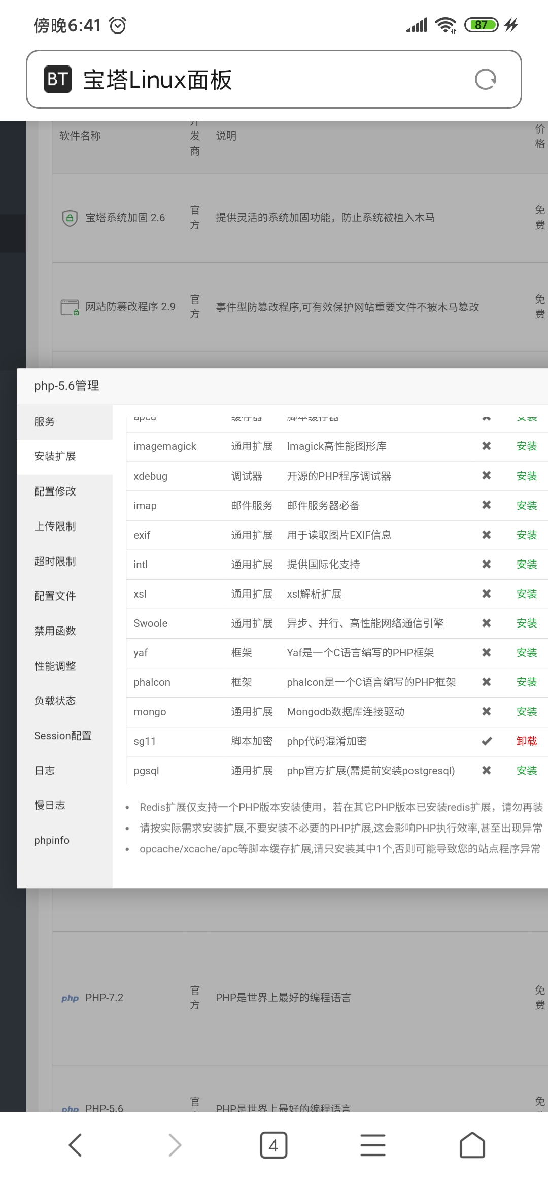Click the X status icon for Swoole
Image resolution: width=548 pixels, height=1188 pixels.
[x=486, y=623]
